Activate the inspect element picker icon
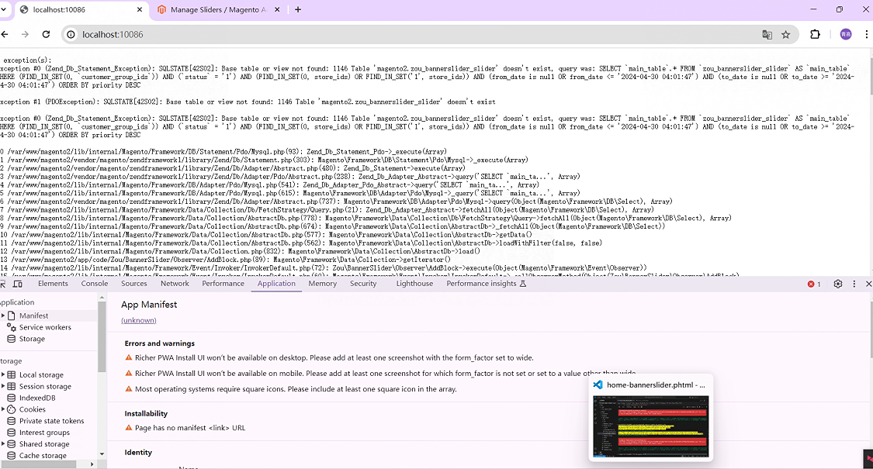This screenshot has width=873, height=469. point(3,284)
